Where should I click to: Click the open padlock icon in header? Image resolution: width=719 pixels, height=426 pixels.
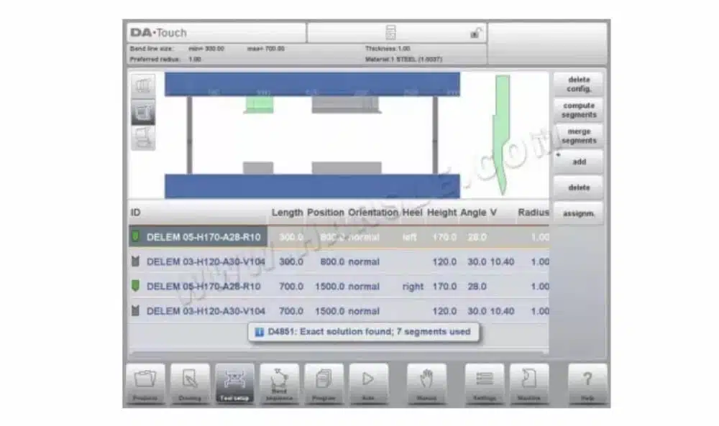(x=475, y=33)
